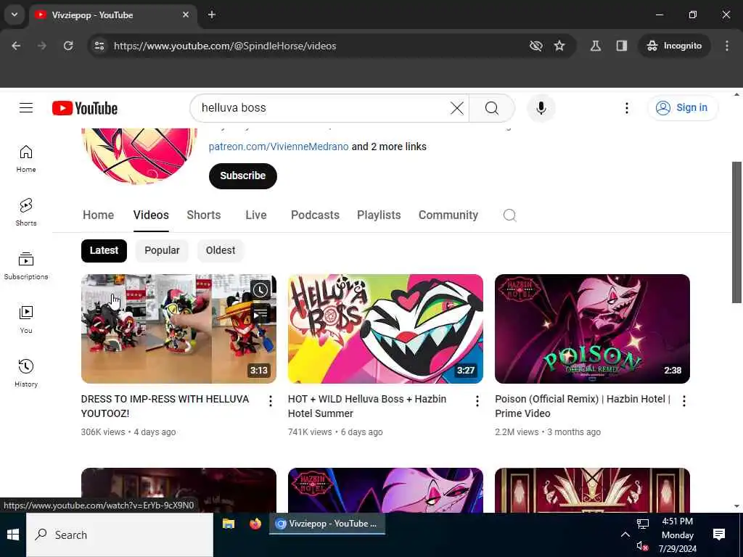Select the Videos tab
This screenshot has height=557, width=743.
point(151,215)
